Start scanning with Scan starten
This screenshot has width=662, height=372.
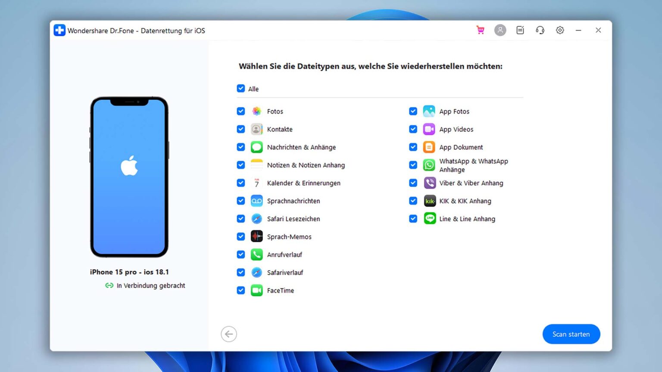(x=571, y=334)
